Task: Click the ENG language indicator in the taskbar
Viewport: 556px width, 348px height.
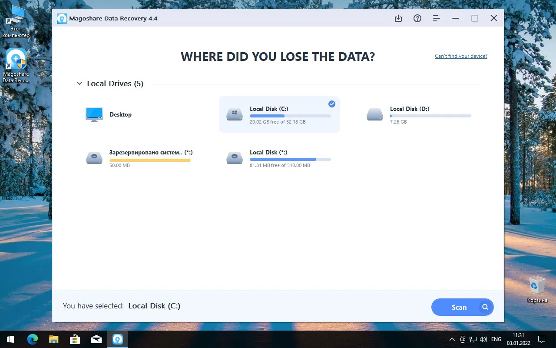Action: point(496,339)
